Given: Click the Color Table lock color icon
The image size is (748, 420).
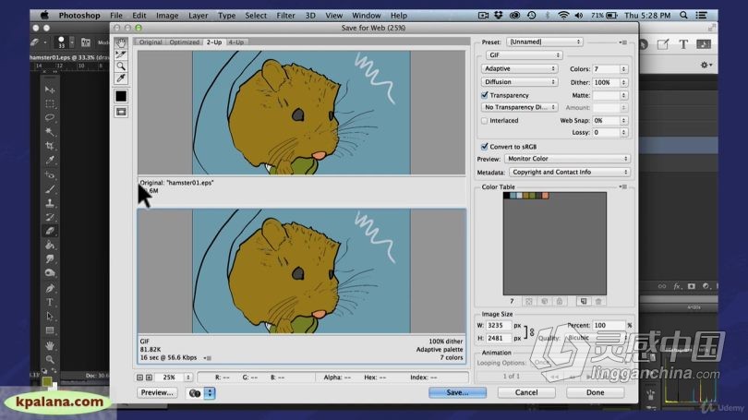Looking at the screenshot, I should point(559,301).
